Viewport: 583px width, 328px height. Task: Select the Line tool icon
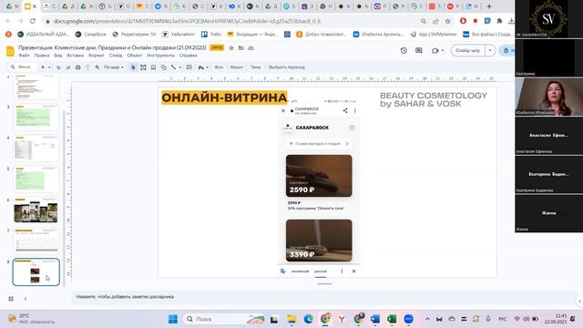point(173,67)
